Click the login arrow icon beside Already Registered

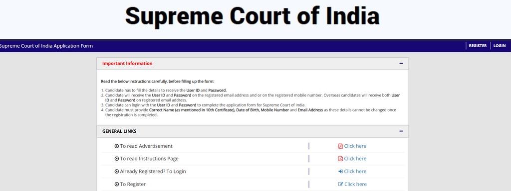[340, 171]
